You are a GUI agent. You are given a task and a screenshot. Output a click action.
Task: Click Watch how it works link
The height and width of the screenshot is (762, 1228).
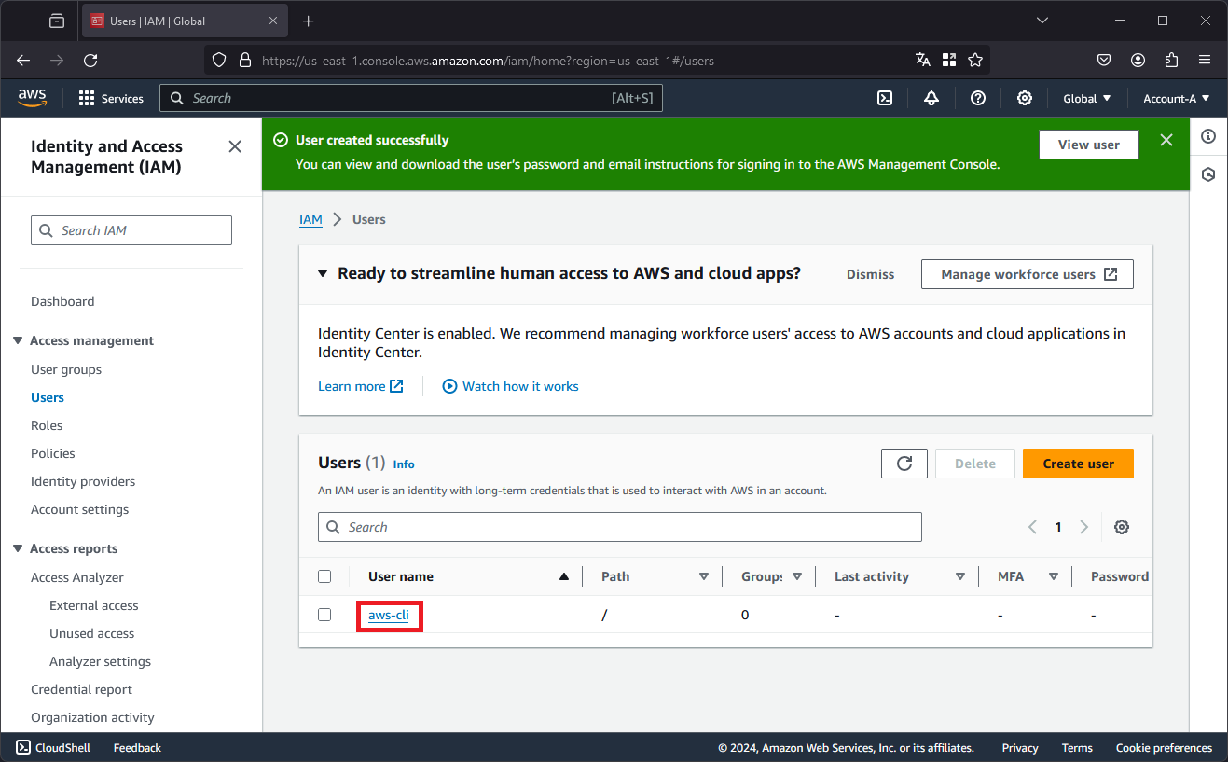click(510, 386)
